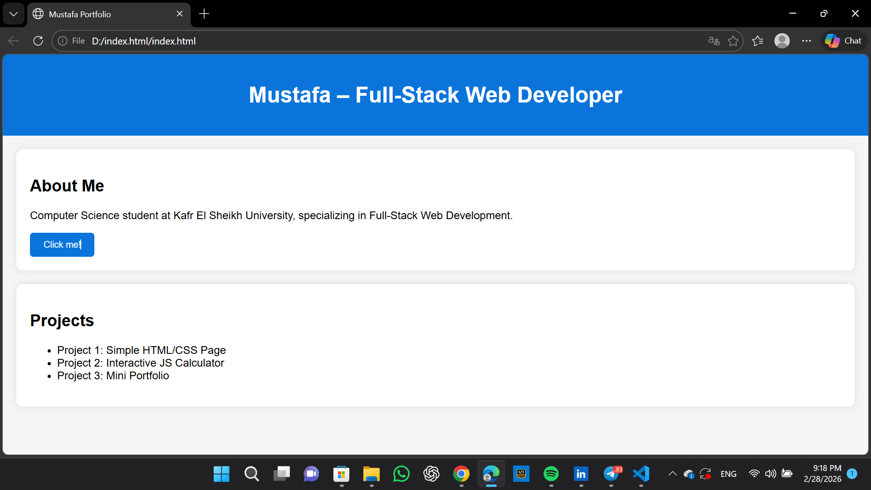This screenshot has width=871, height=490.
Task: Add page to favorites with star icon
Action: click(733, 41)
